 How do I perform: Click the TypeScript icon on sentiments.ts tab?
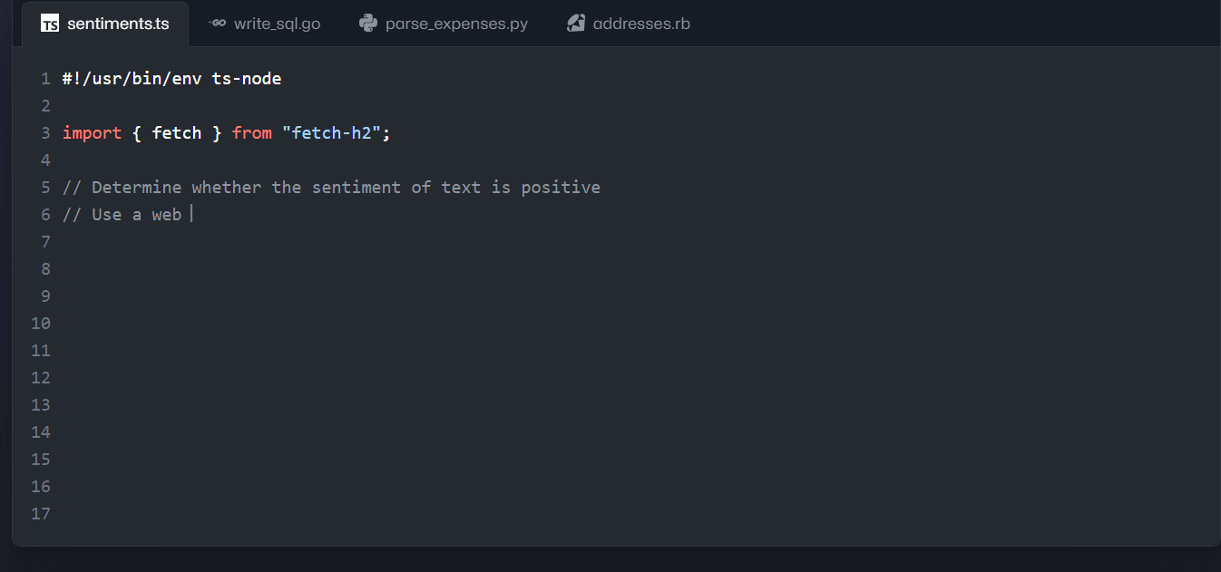click(x=50, y=24)
